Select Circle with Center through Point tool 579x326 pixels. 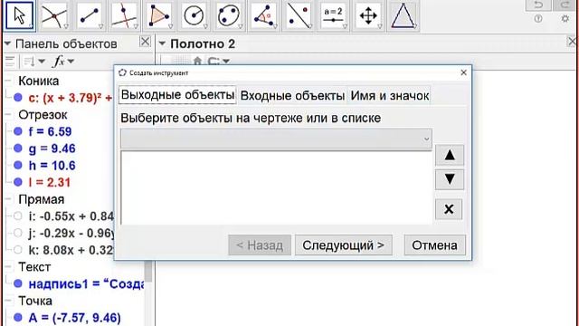194,15
